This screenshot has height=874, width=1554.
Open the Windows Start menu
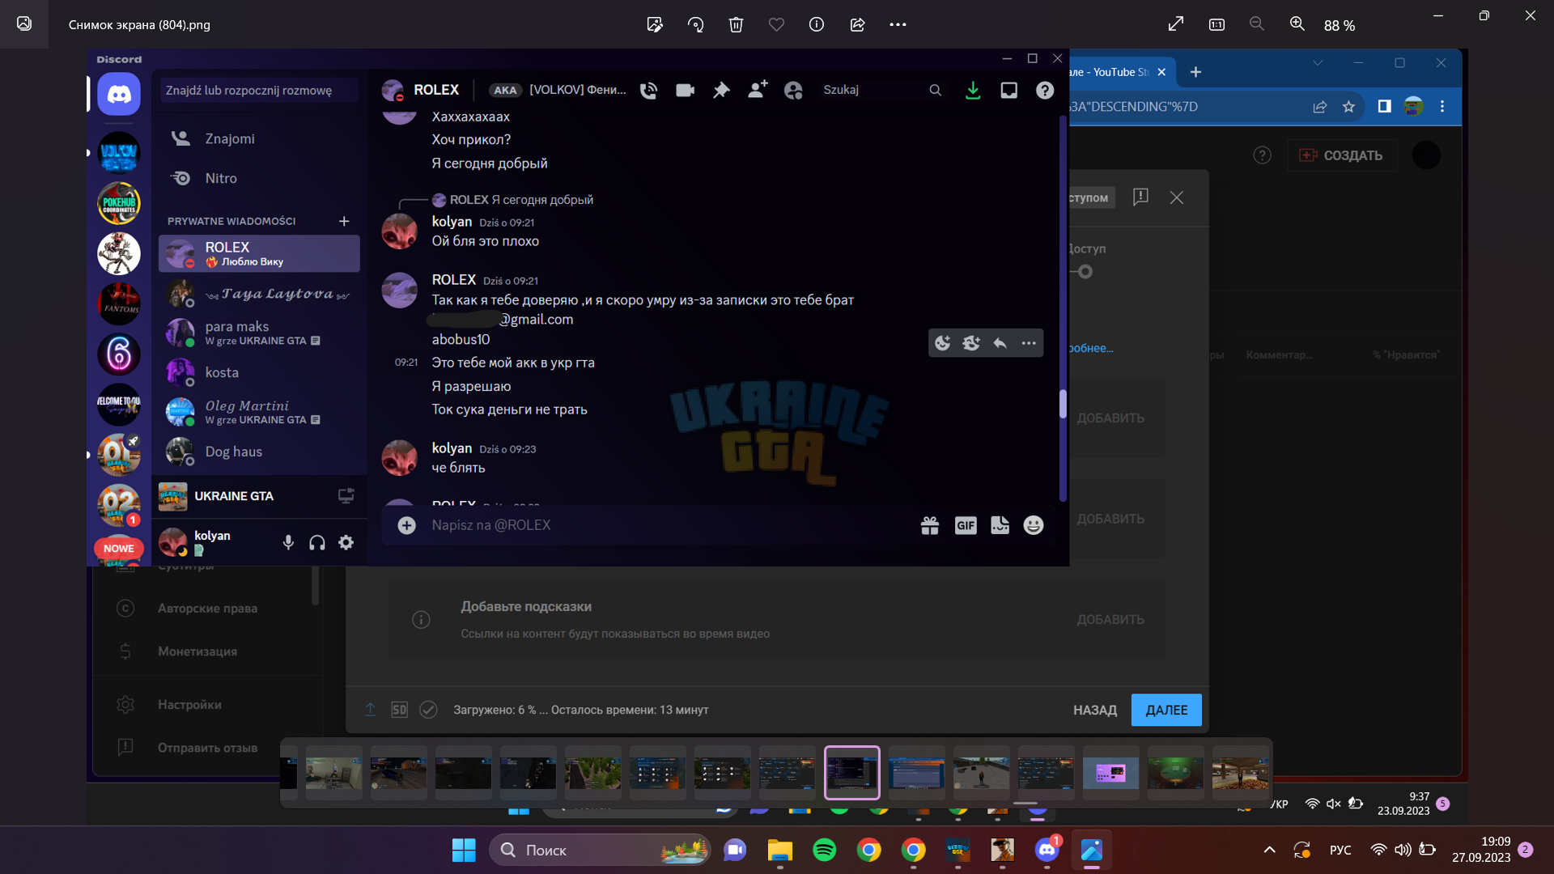pos(464,850)
